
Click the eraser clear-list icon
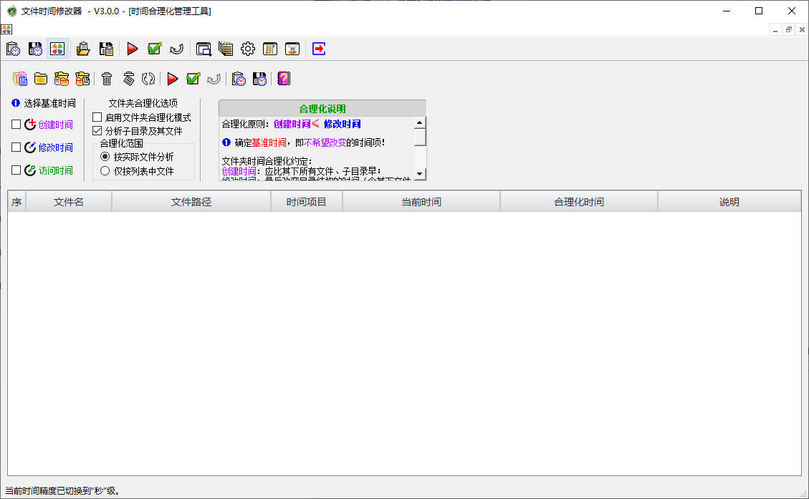(128, 78)
